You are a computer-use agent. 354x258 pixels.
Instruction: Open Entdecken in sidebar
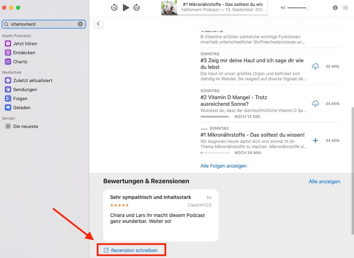pyautogui.click(x=24, y=53)
